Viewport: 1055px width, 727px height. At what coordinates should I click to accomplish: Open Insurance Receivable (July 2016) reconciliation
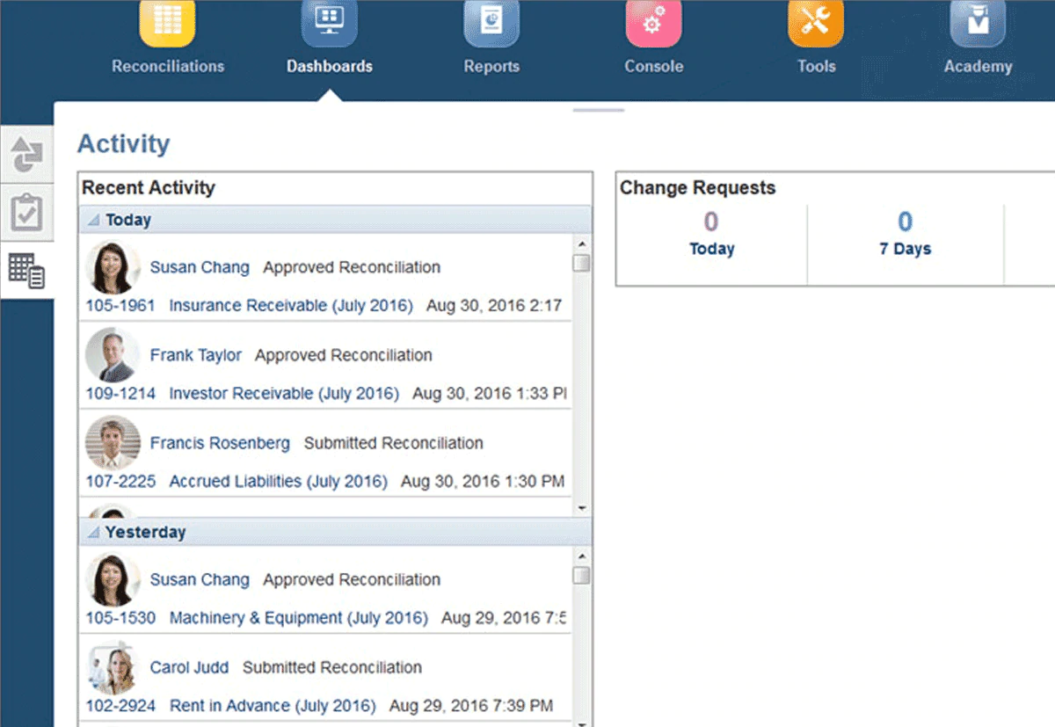[290, 306]
